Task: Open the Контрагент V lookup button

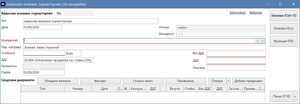Action: tap(258, 41)
